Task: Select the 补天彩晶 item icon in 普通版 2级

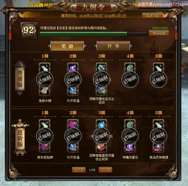Action: click(x=73, y=91)
